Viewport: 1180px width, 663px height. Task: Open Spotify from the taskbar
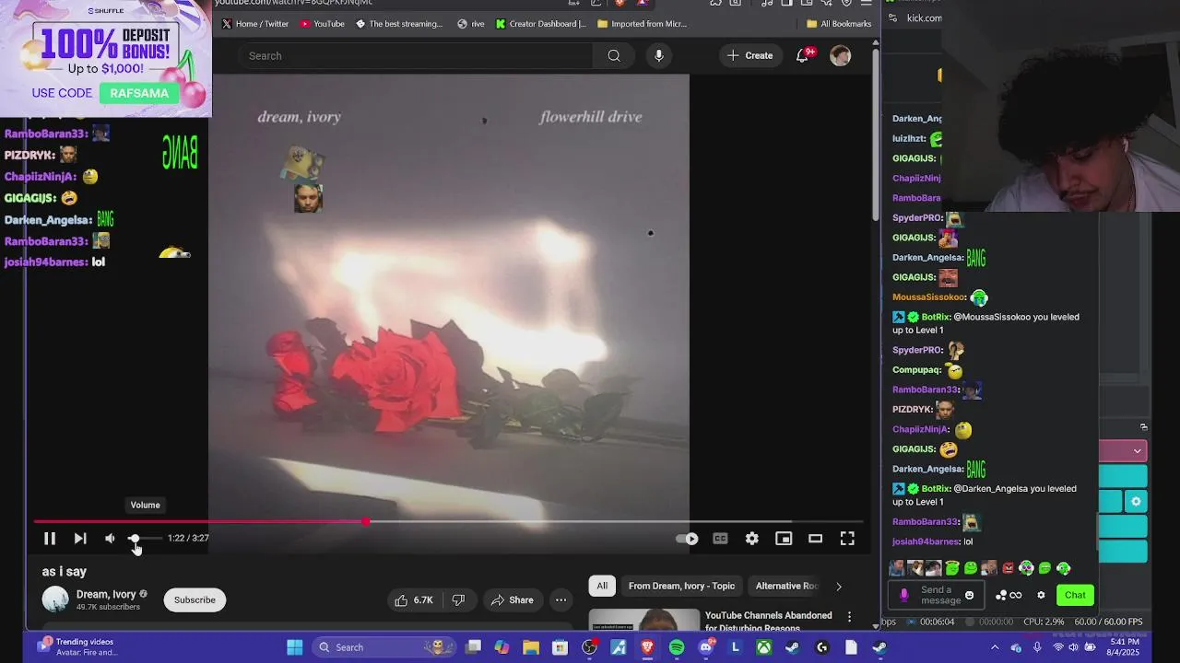[x=677, y=647]
